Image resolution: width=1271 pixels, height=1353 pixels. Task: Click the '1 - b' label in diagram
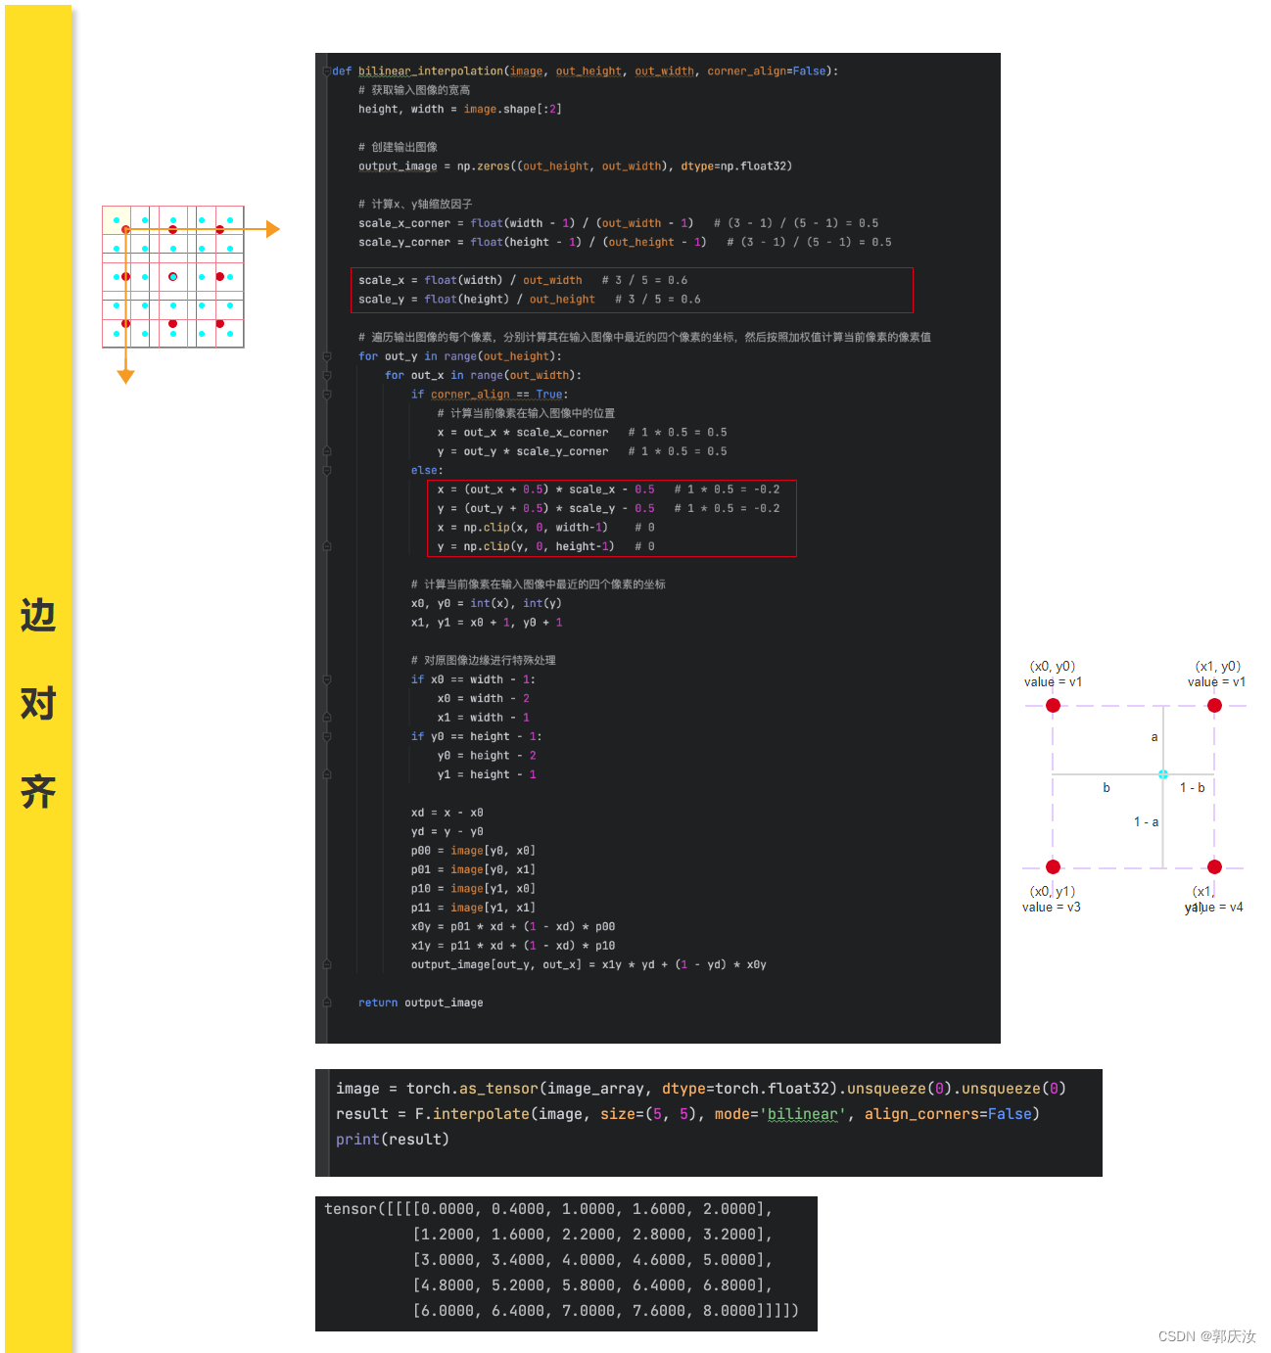point(1192,787)
